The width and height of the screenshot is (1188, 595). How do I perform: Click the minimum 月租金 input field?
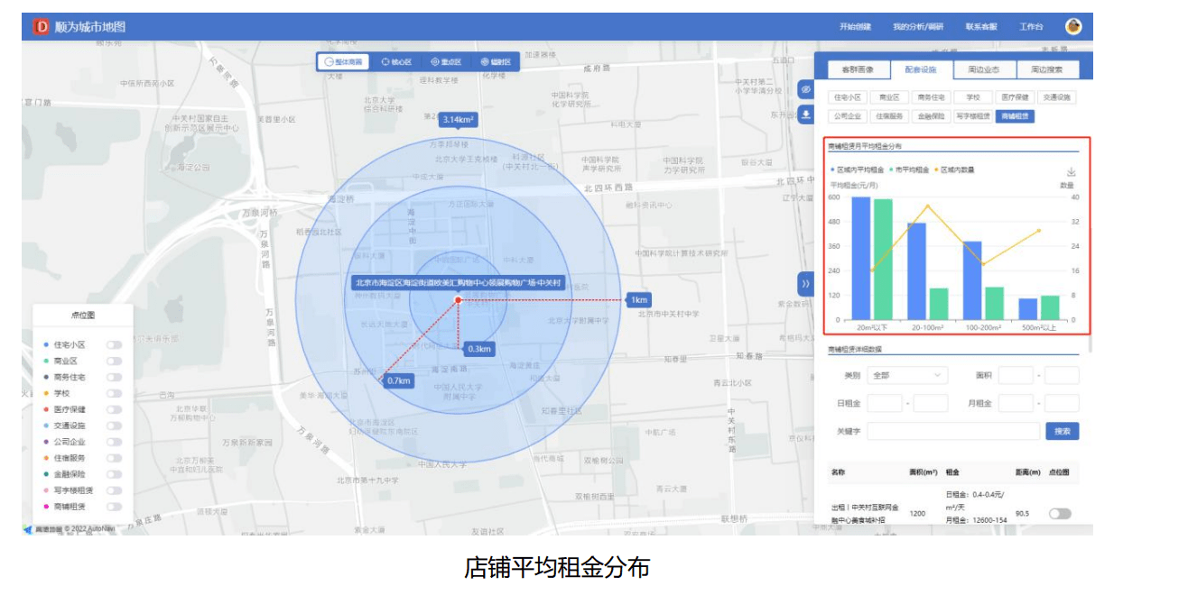1016,404
